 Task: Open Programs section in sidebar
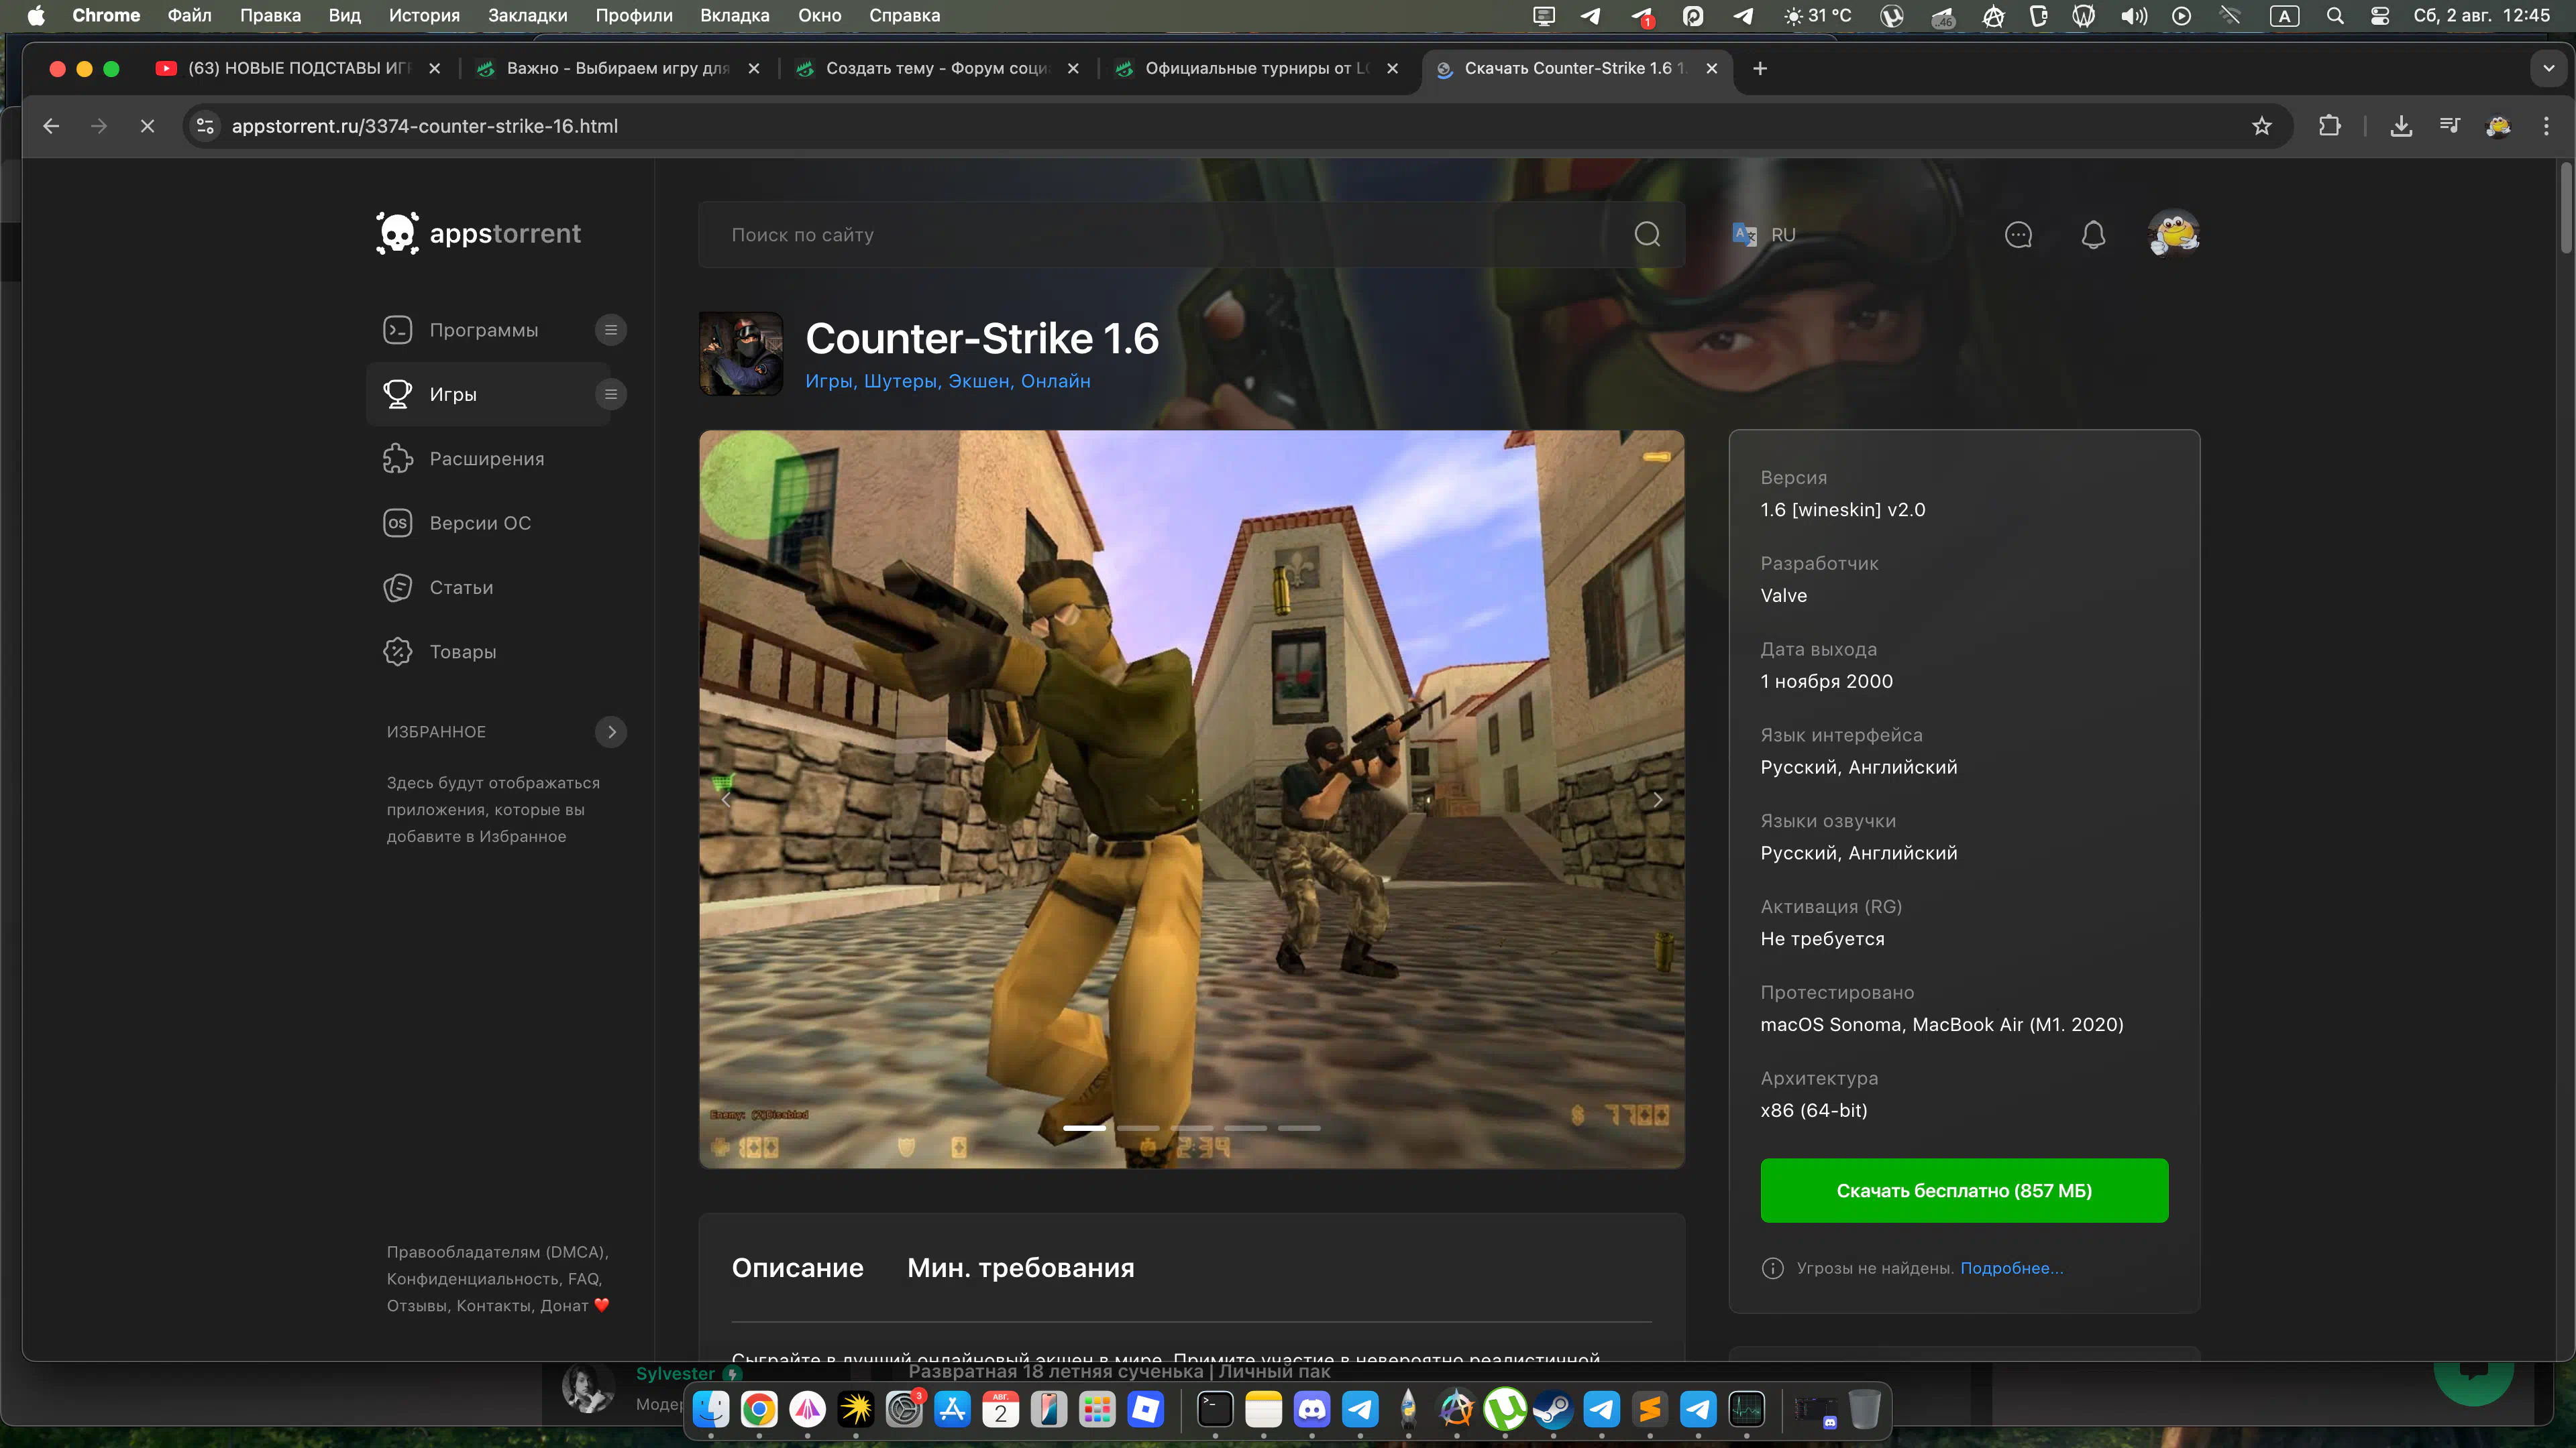(x=484, y=330)
